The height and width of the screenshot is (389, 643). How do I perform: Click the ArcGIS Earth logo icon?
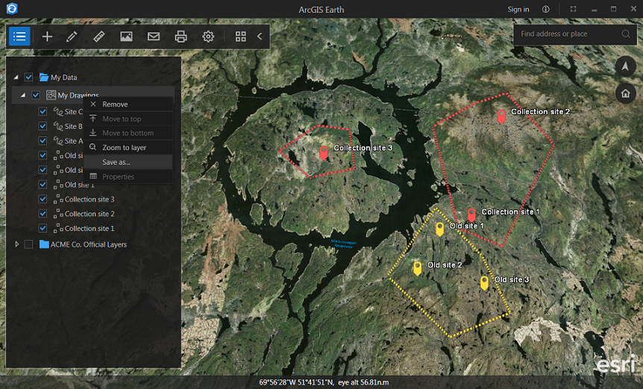pyautogui.click(x=12, y=9)
